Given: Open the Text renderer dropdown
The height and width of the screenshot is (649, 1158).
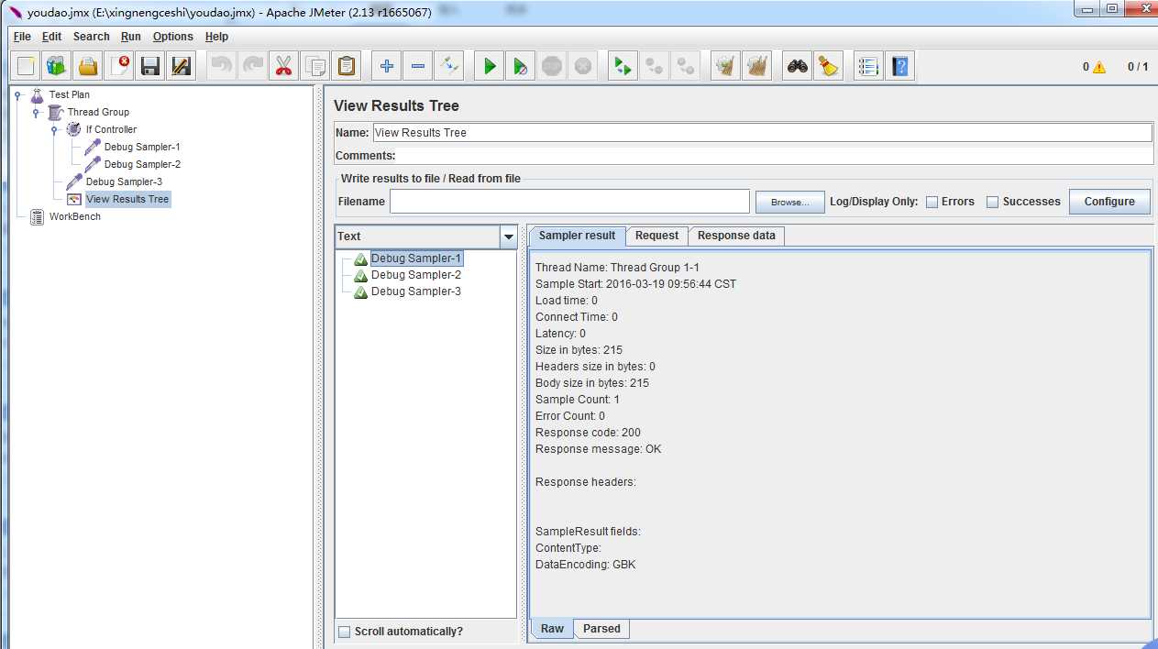Looking at the screenshot, I should pos(509,236).
